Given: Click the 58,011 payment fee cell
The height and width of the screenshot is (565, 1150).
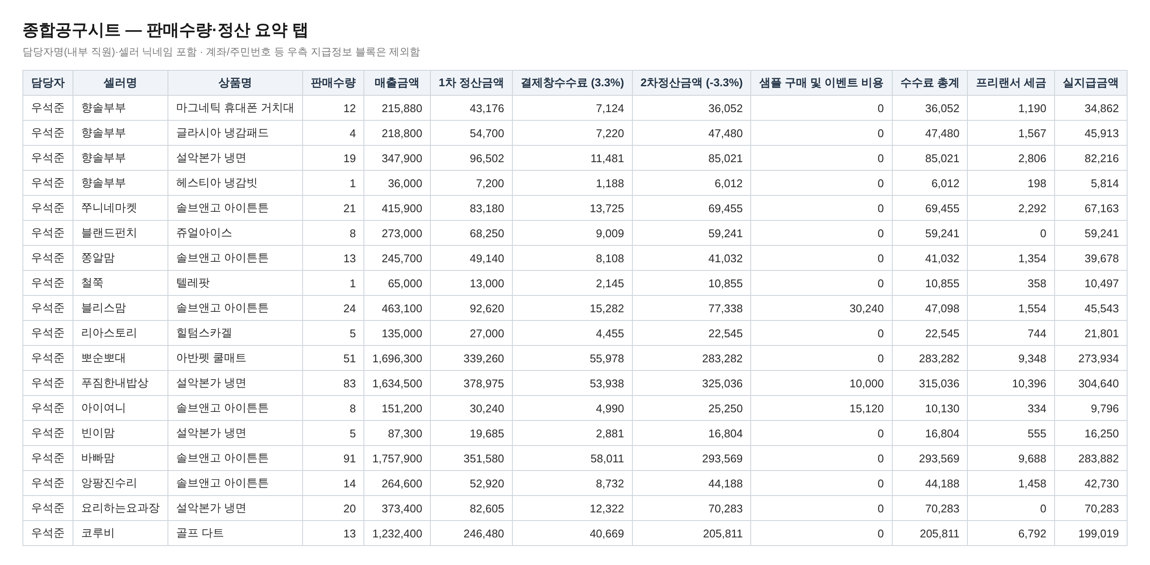Looking at the screenshot, I should pyautogui.click(x=572, y=458).
